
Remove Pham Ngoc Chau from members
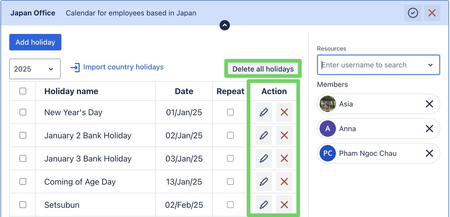point(429,153)
